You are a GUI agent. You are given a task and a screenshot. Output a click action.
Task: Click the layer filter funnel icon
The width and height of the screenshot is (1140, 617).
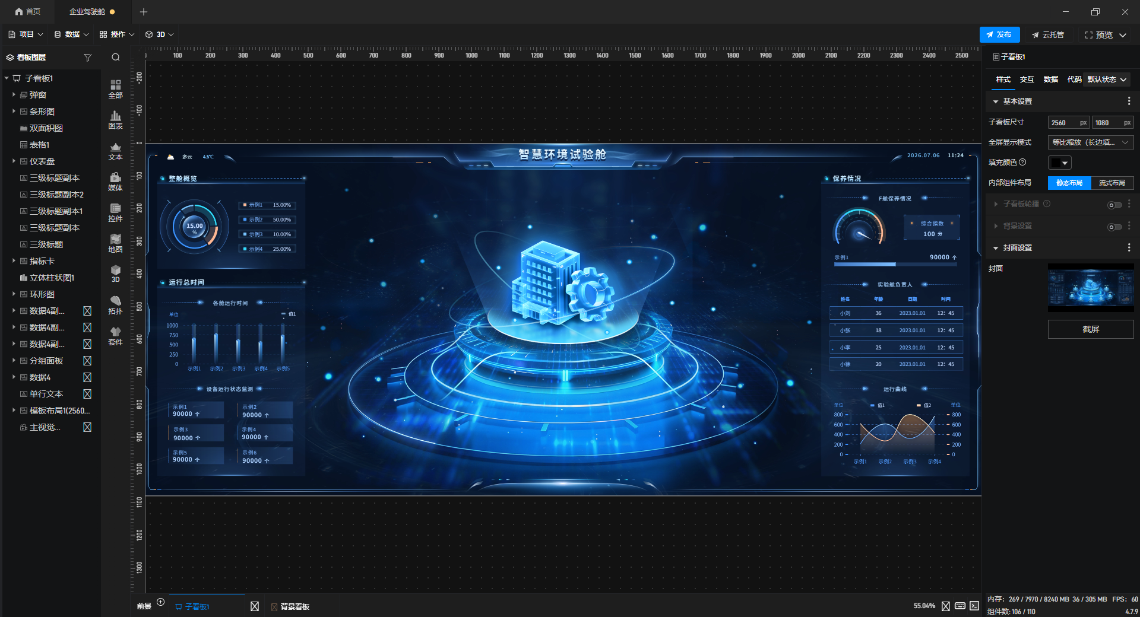(x=88, y=58)
